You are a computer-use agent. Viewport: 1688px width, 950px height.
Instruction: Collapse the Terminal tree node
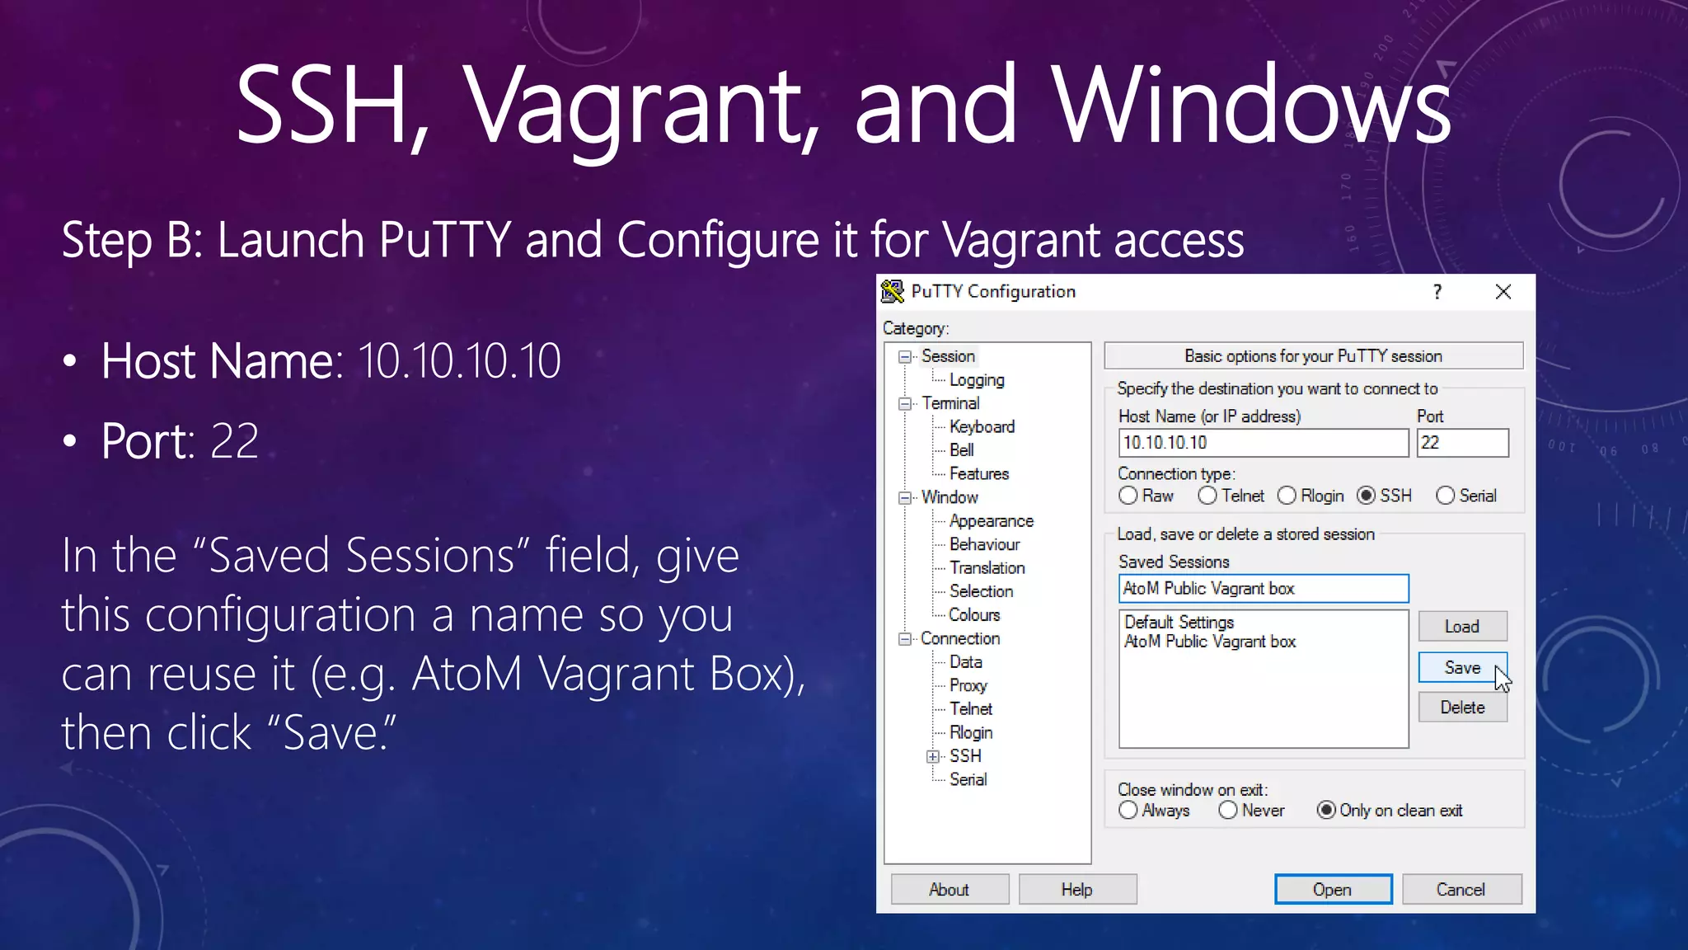905,404
